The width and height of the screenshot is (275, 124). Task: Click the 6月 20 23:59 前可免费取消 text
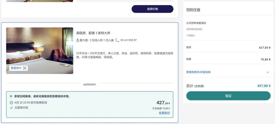click(x=31, y=103)
